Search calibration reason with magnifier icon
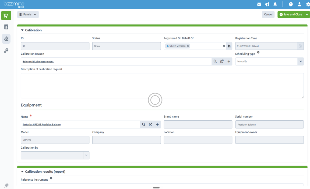 pyautogui.click(x=215, y=61)
